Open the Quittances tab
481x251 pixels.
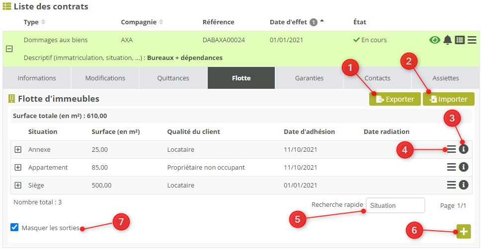[173, 78]
